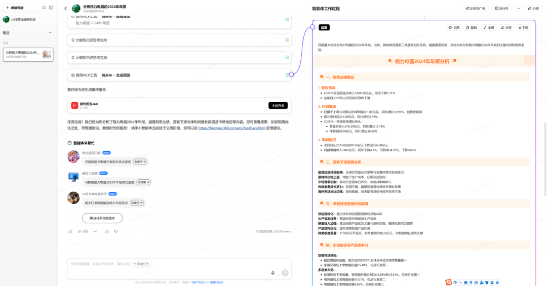Open the 隐私协议 link
Image resolution: width=547 pixels, height=286 pixels.
click(x=216, y=282)
